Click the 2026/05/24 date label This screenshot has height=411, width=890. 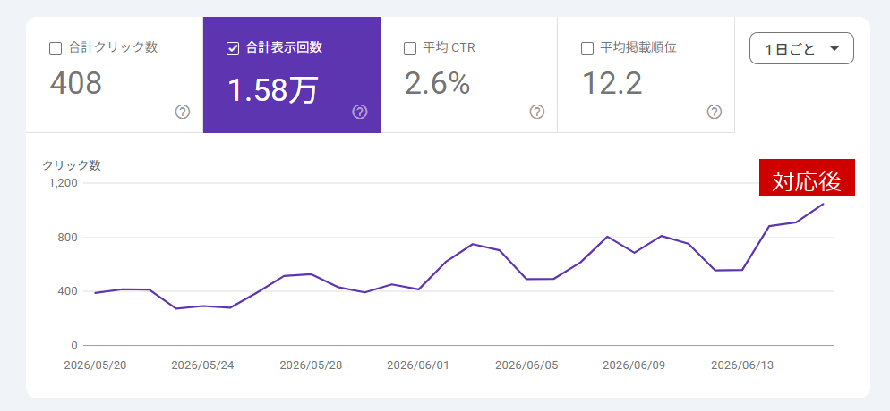(202, 365)
